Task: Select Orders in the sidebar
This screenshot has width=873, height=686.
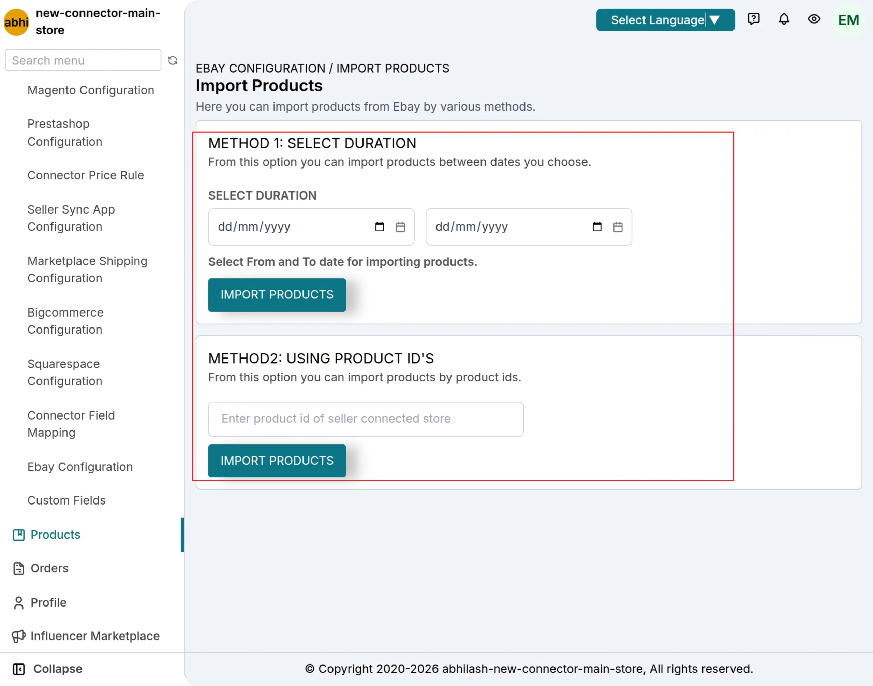Action: [49, 568]
